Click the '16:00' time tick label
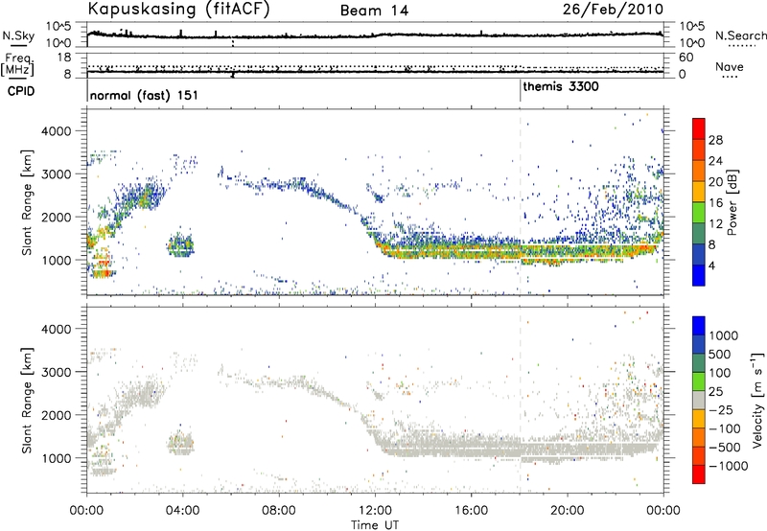 point(471,511)
